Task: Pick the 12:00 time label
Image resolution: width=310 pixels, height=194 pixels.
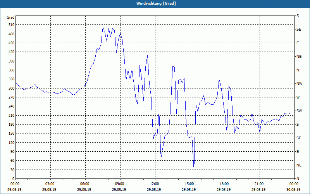Action: coord(154,184)
